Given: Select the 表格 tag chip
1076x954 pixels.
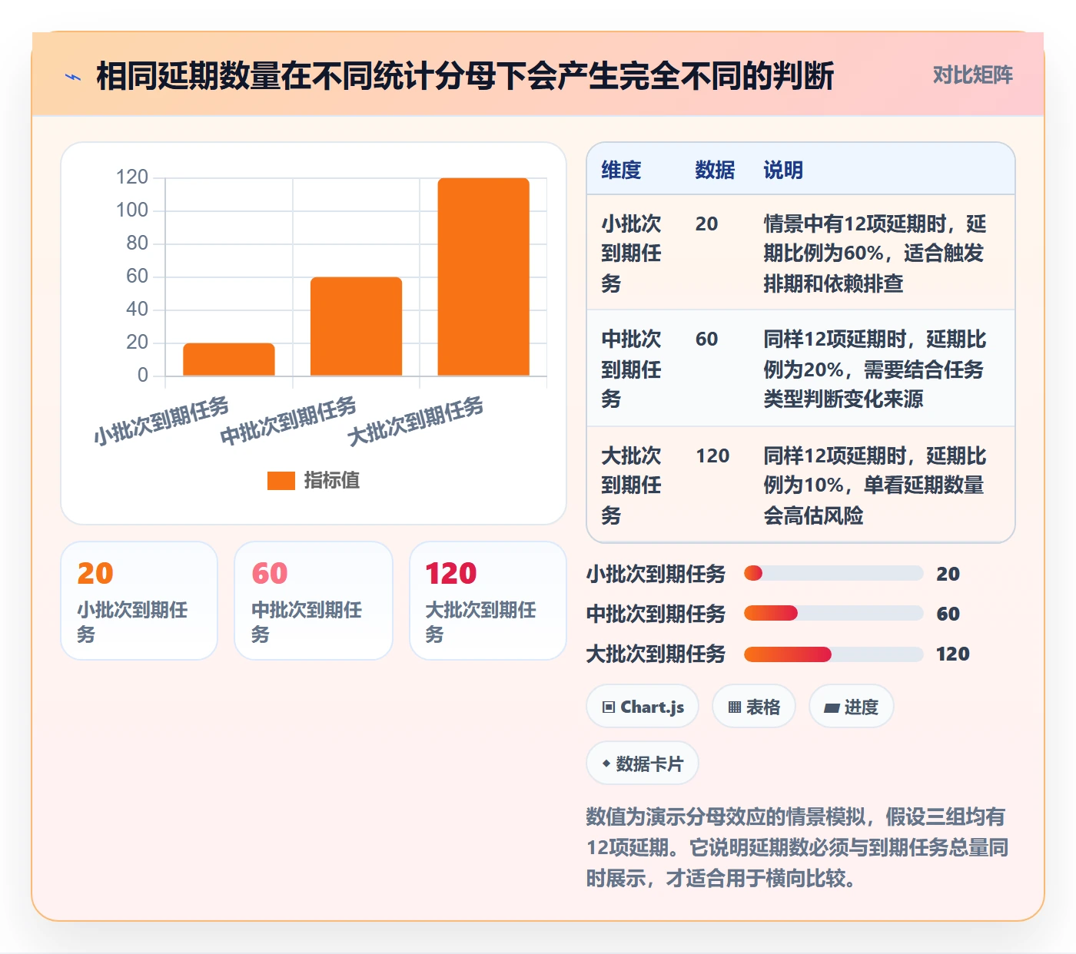Looking at the screenshot, I should [x=754, y=707].
